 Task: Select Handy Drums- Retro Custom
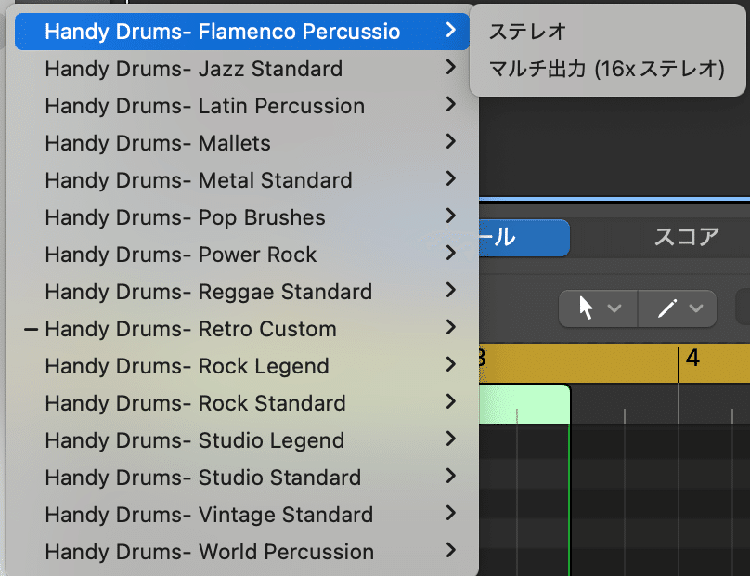click(x=190, y=329)
